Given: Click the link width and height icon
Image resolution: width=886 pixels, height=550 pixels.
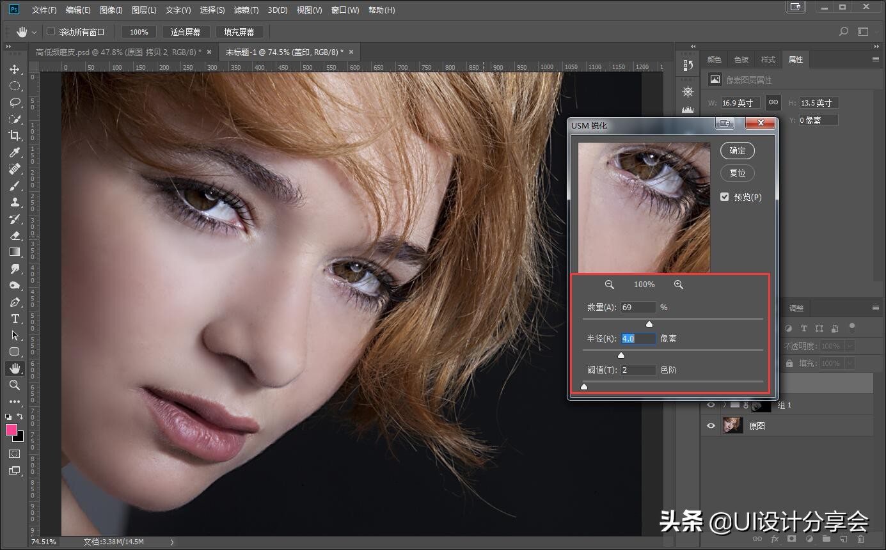Looking at the screenshot, I should 773,102.
